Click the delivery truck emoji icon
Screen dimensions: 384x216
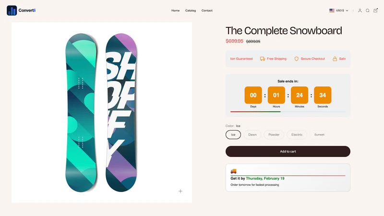point(233,171)
